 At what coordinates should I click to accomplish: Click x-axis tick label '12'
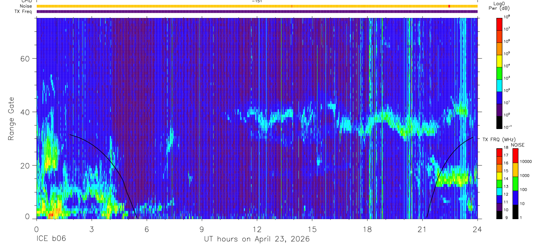[x=257, y=229]
